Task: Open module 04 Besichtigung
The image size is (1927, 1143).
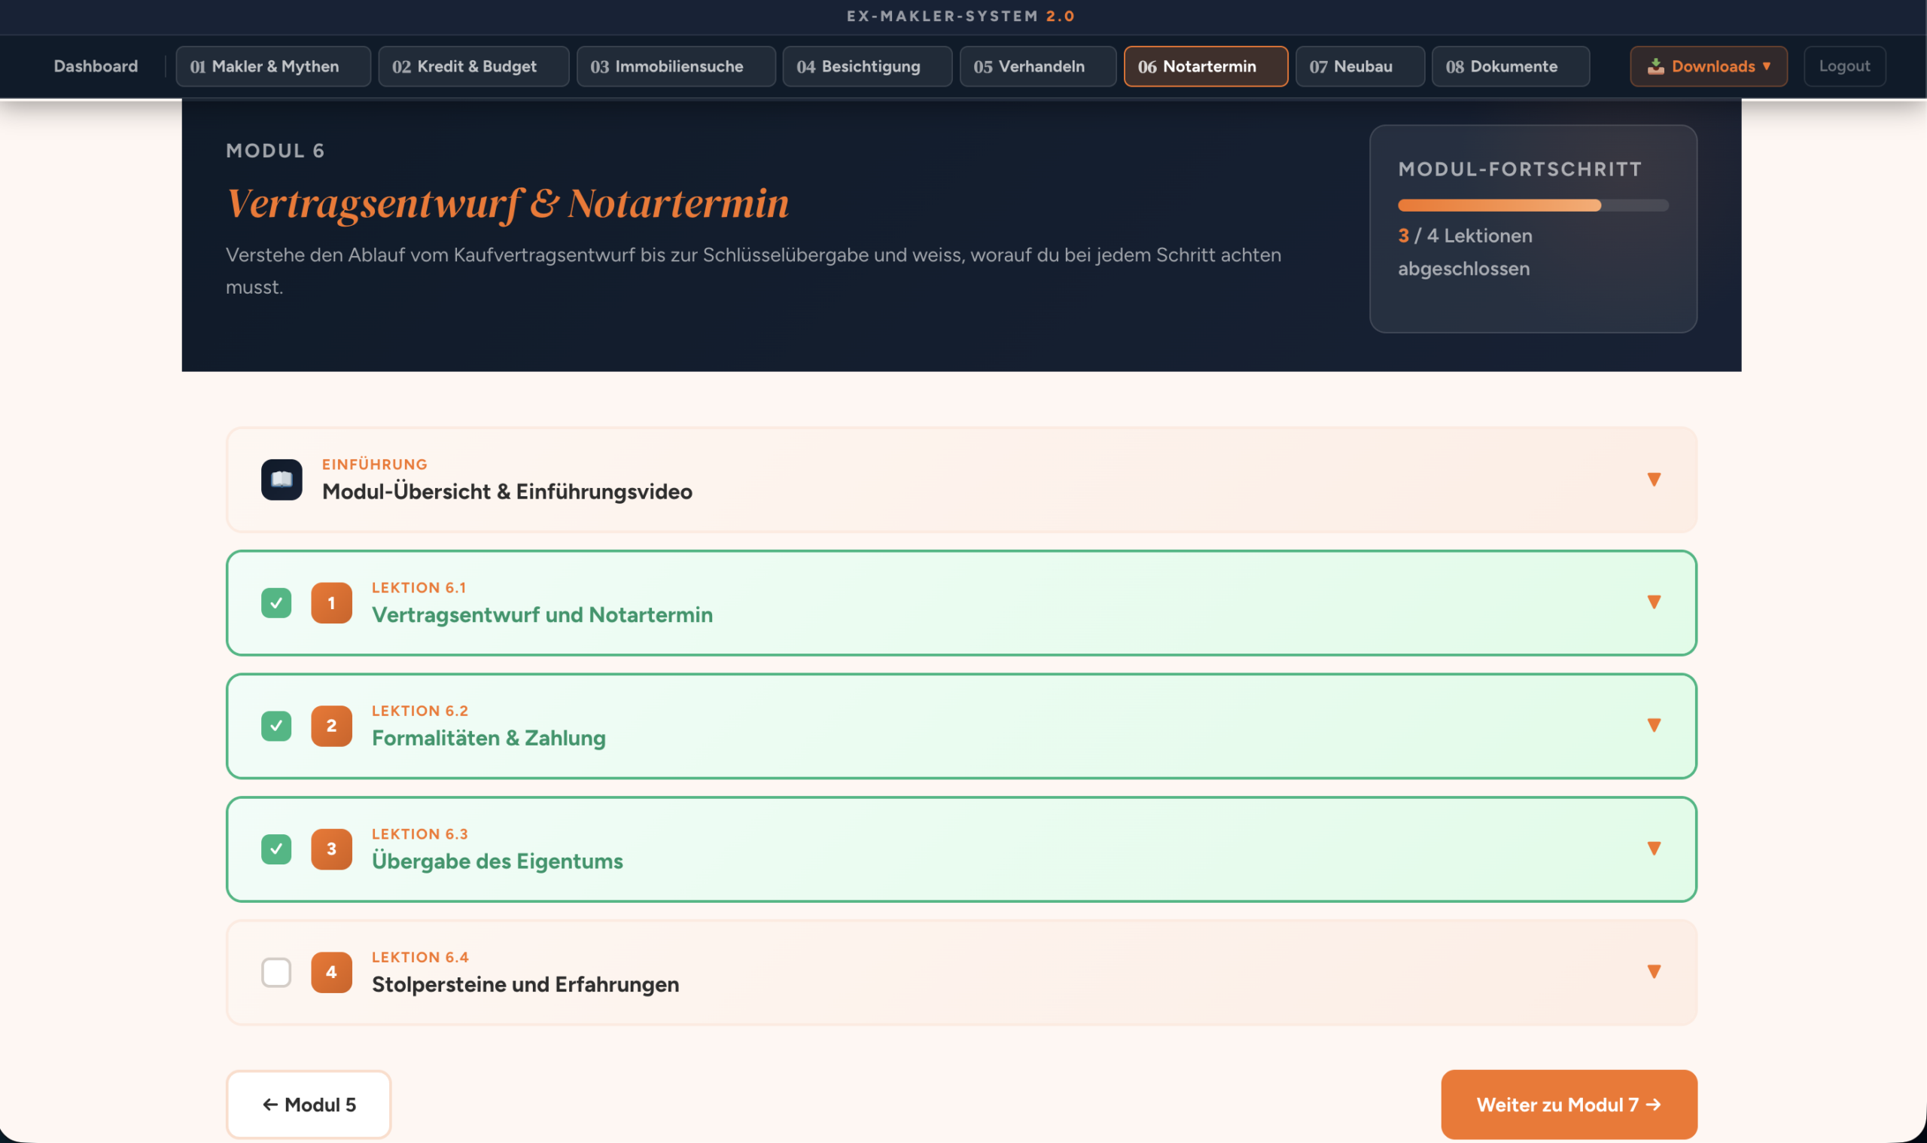Action: [x=867, y=66]
